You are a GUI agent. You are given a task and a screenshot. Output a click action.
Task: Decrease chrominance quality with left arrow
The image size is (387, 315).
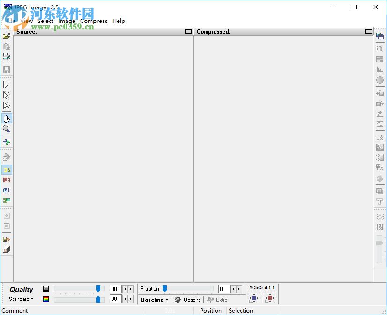coord(125,299)
